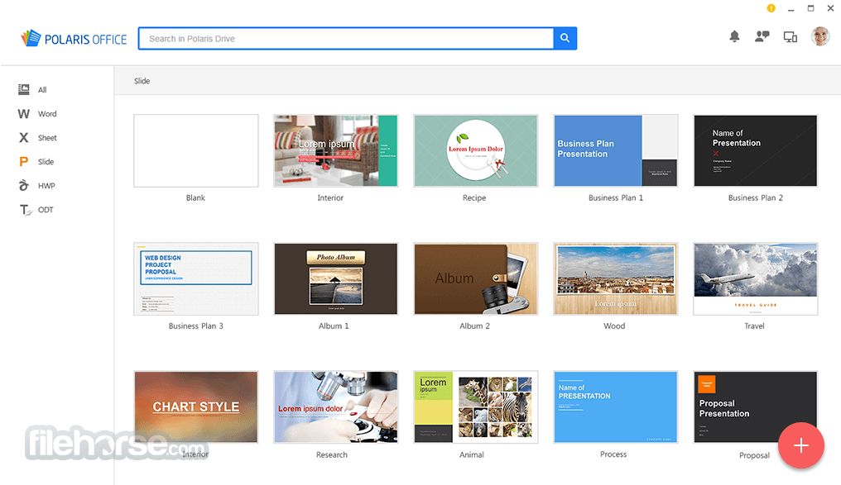Click the Travel caption text

[754, 326]
